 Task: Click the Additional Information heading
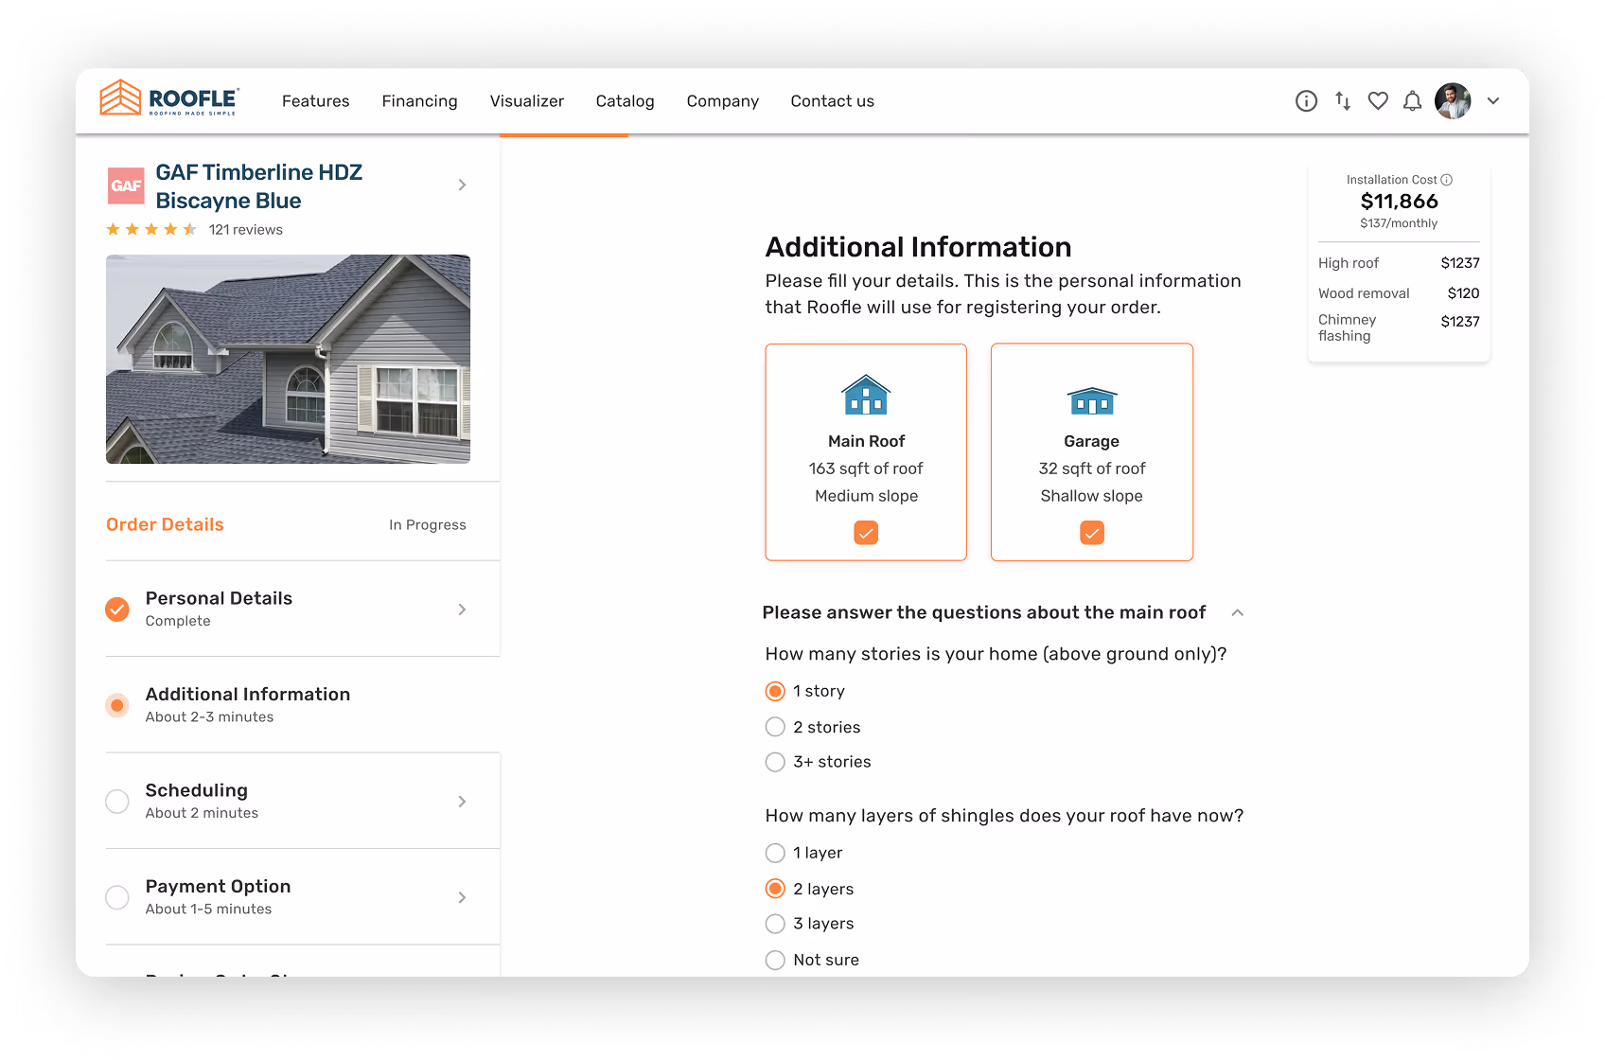(918, 247)
